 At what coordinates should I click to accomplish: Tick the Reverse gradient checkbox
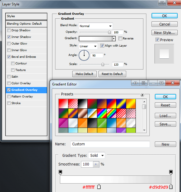[120, 38]
